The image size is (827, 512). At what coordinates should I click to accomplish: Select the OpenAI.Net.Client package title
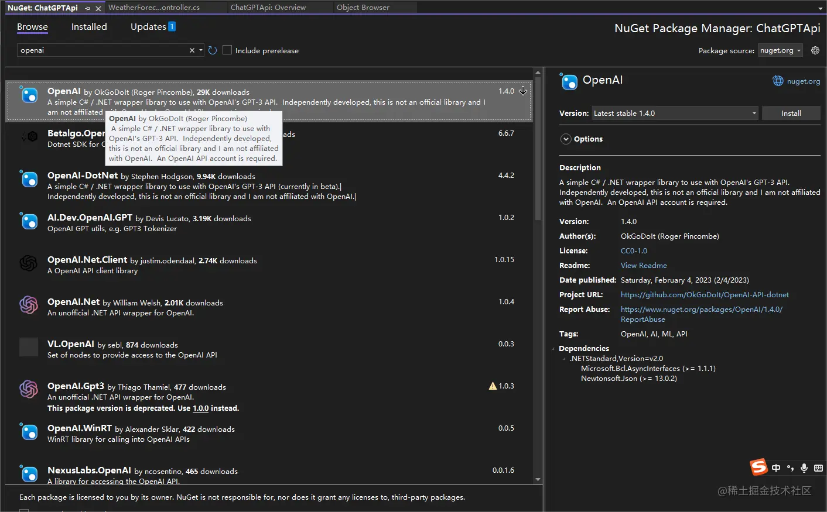point(87,260)
